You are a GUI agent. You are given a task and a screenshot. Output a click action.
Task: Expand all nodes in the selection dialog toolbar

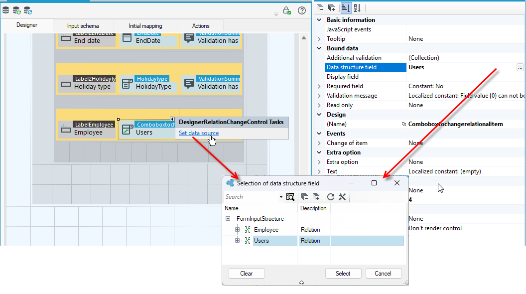pyautogui.click(x=316, y=197)
